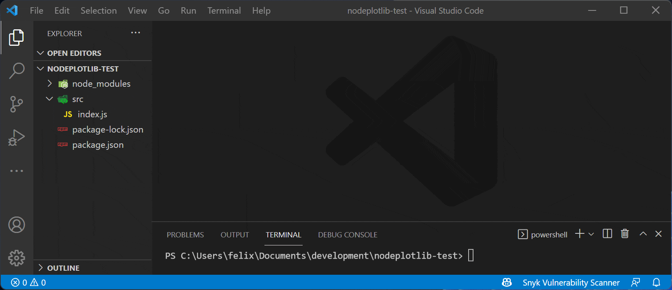This screenshot has width=672, height=290.
Task: Switch to the PROBLEMS tab
Action: (185, 235)
